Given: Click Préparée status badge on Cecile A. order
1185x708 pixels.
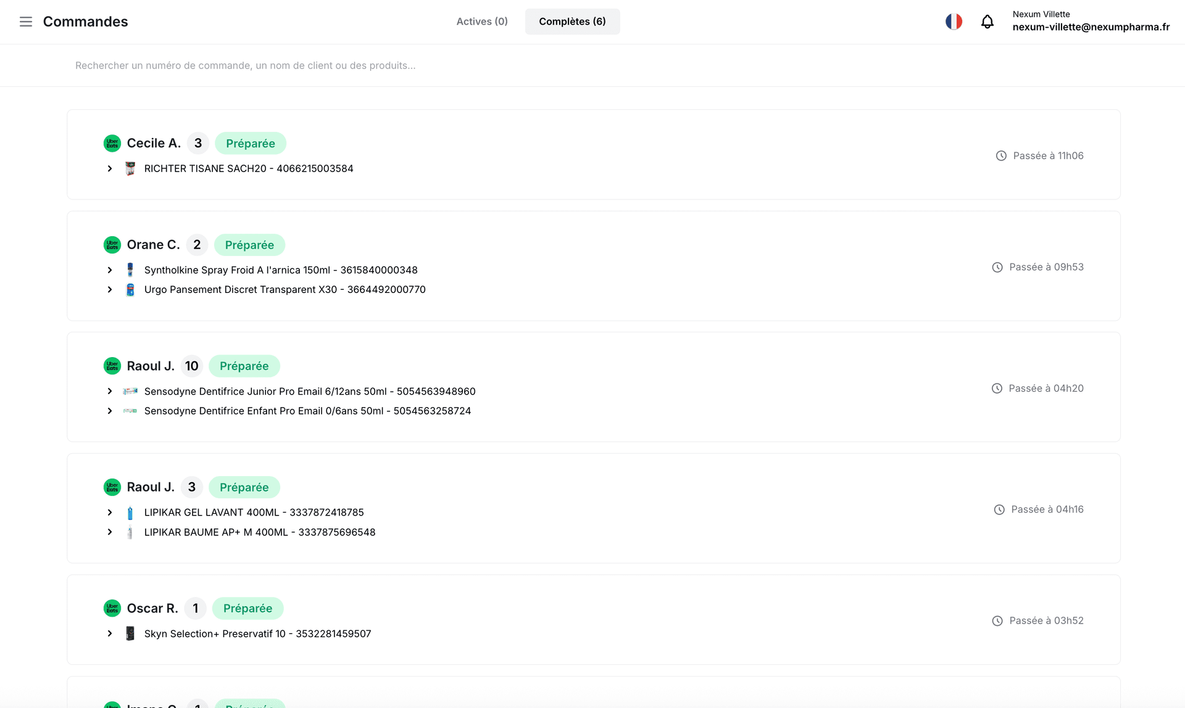Looking at the screenshot, I should click(250, 143).
